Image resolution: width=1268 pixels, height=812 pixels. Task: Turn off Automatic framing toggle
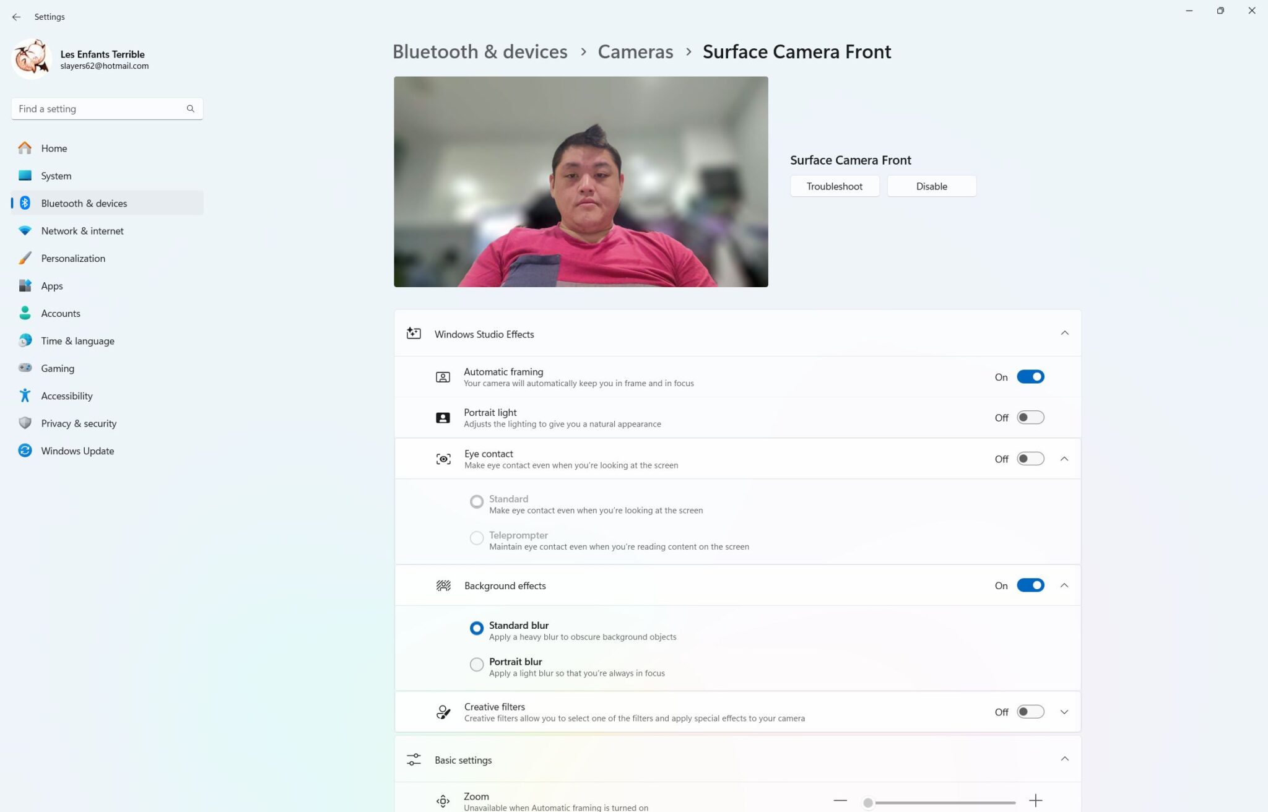click(x=1030, y=377)
